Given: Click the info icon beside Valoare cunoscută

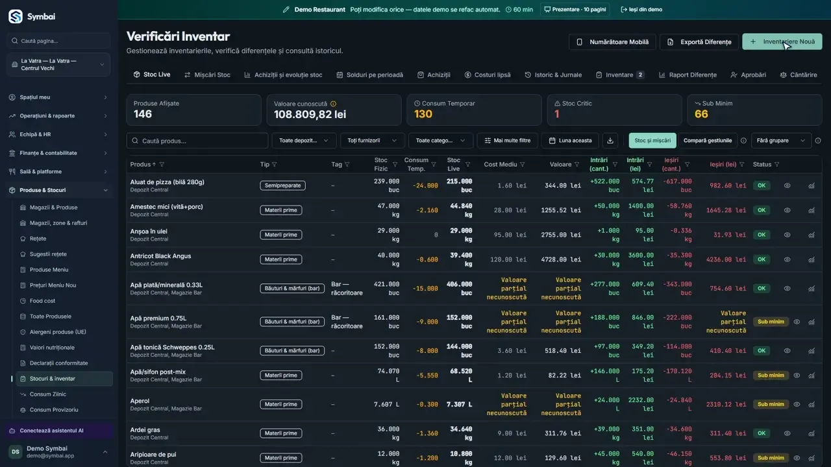Looking at the screenshot, I should coord(333,104).
